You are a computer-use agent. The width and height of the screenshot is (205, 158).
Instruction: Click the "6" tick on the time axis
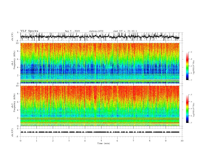117,141
